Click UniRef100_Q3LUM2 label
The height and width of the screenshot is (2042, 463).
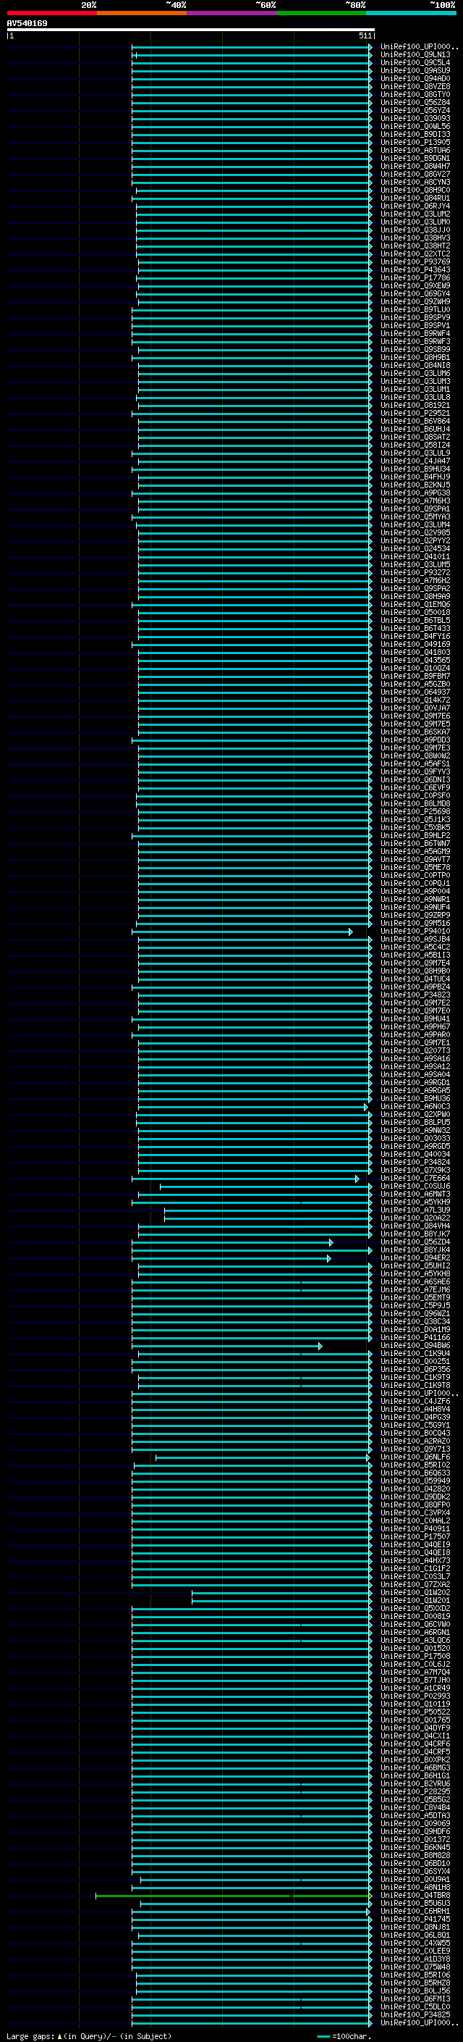(415, 214)
